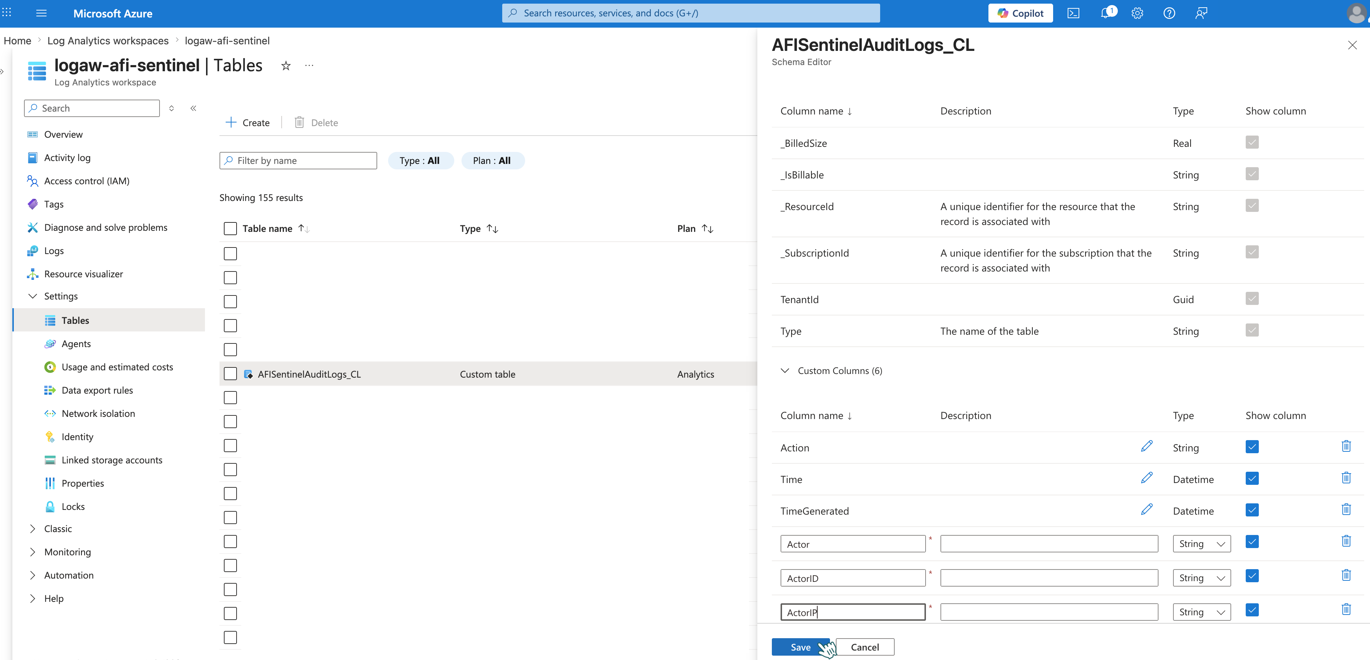Favorite this workspace with the star icon
The width and height of the screenshot is (1370, 660).
pyautogui.click(x=286, y=65)
